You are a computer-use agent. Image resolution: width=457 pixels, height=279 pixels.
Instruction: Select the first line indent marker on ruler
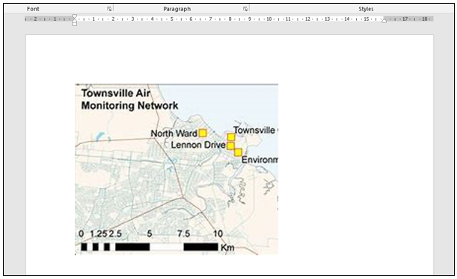tap(75, 17)
